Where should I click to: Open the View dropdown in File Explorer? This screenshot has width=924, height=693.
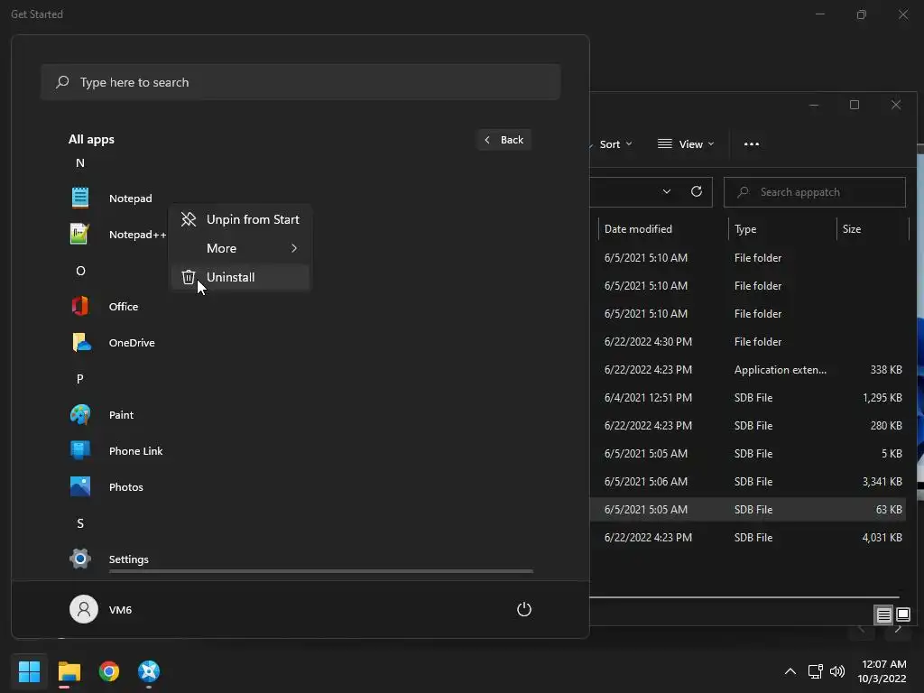[686, 144]
